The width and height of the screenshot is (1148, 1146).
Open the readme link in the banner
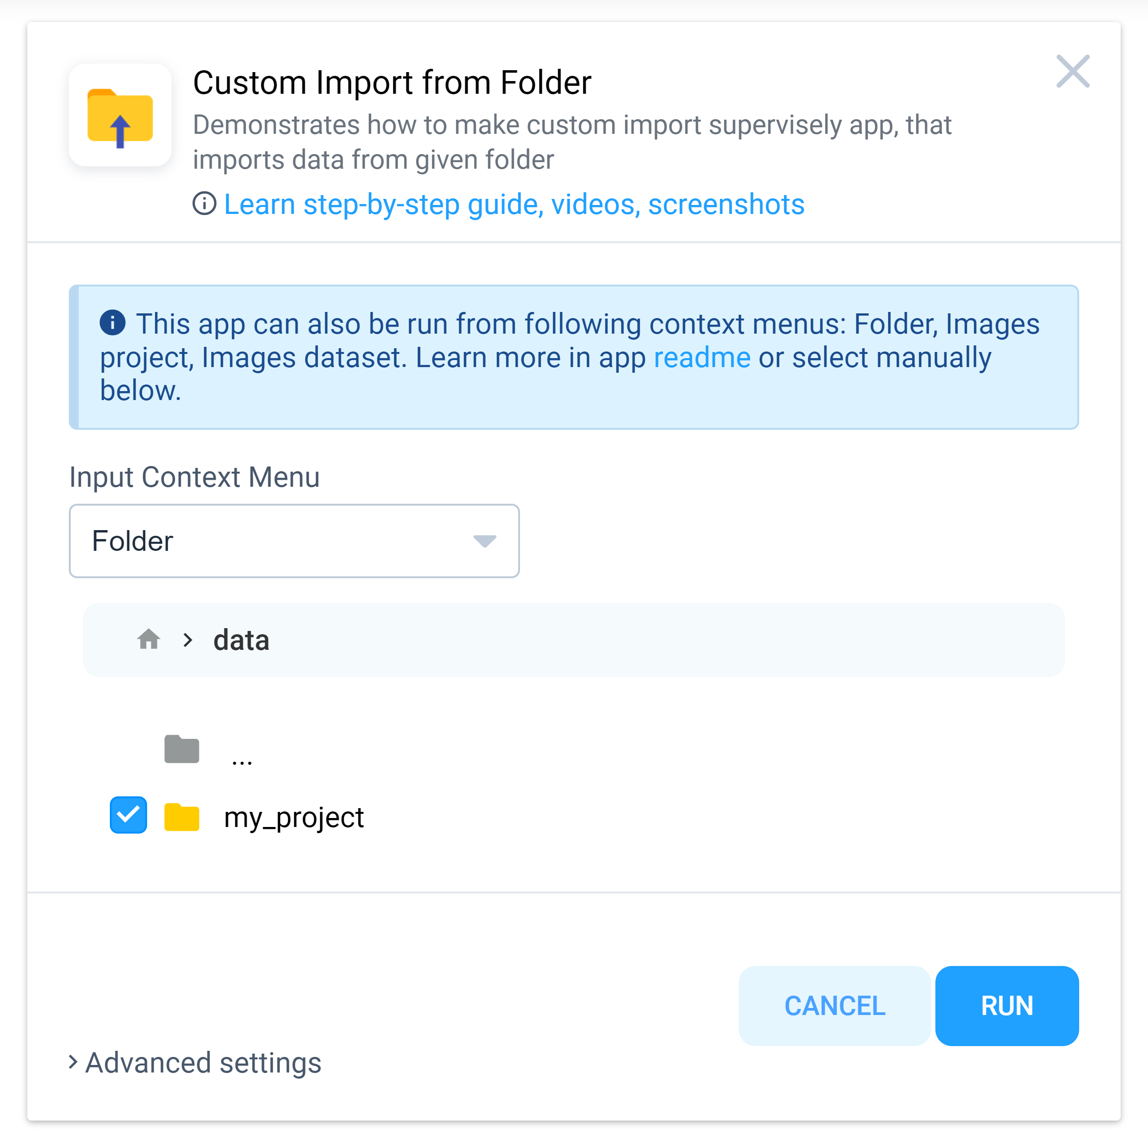(702, 357)
